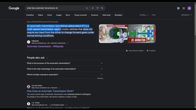The width and height of the screenshot is (196, 110).
Task: Select the Overdrive filter chip
Action: click(x=30, y=15)
